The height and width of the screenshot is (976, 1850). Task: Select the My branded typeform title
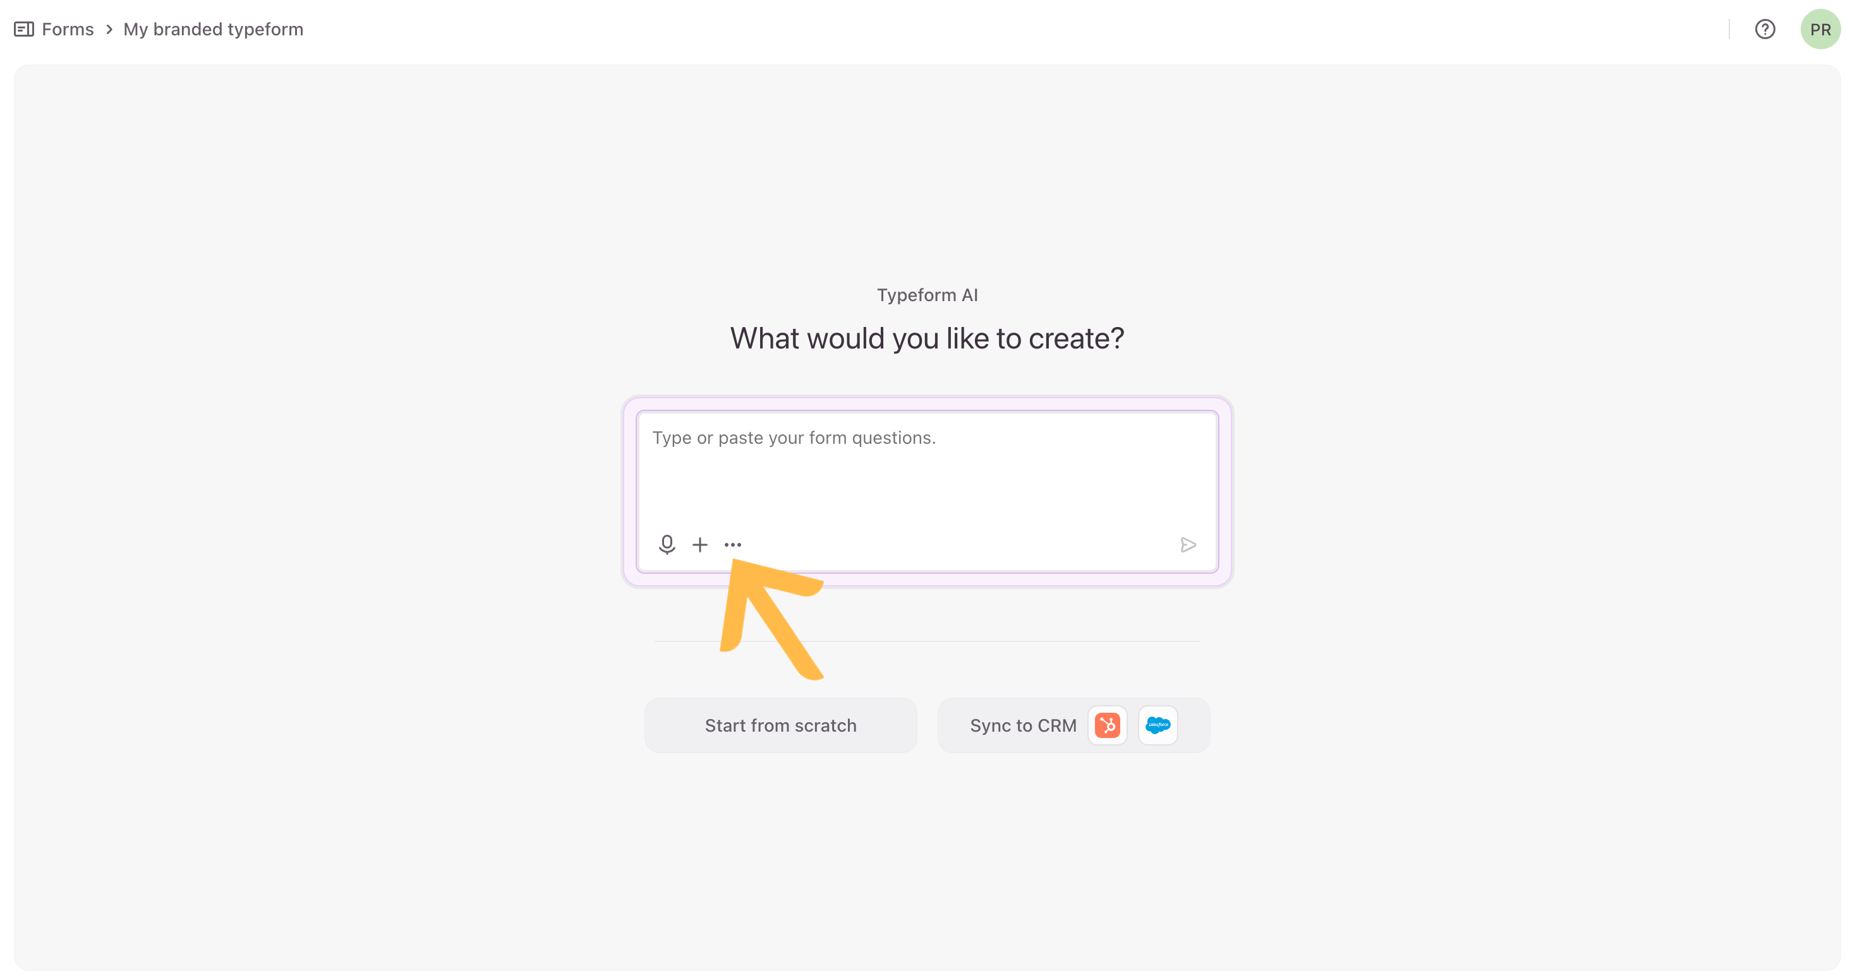pyautogui.click(x=214, y=30)
